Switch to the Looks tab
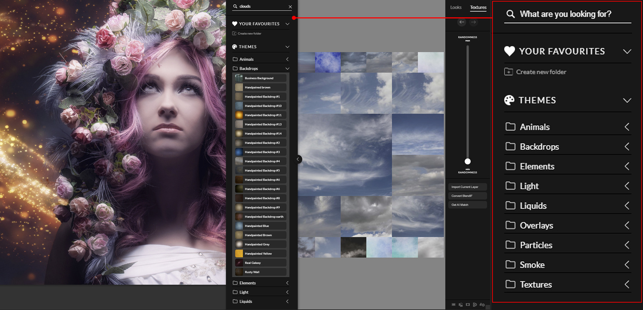Image resolution: width=643 pixels, height=310 pixels. [456, 7]
